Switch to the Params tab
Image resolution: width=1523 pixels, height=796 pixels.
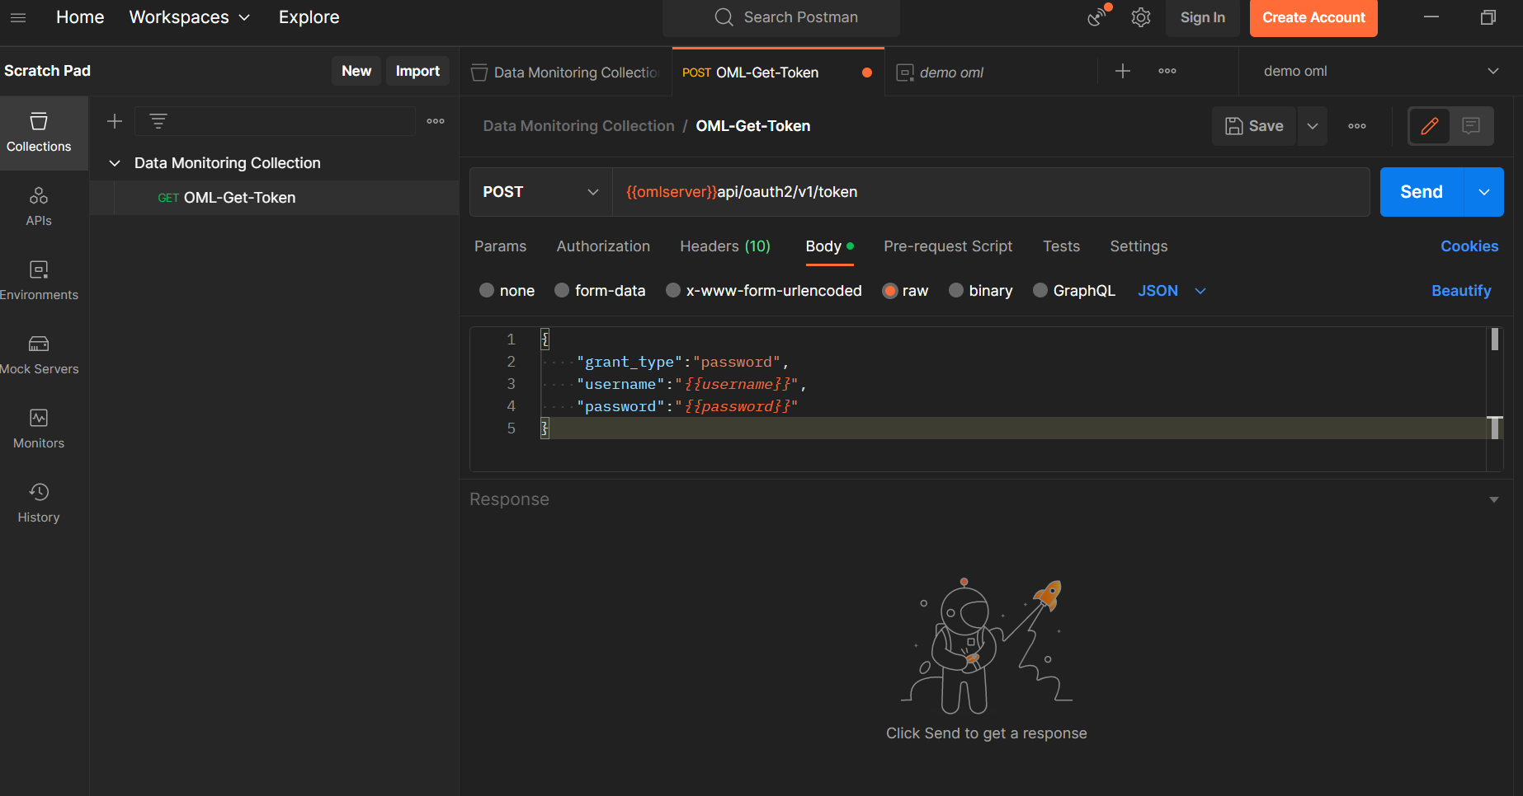click(500, 246)
